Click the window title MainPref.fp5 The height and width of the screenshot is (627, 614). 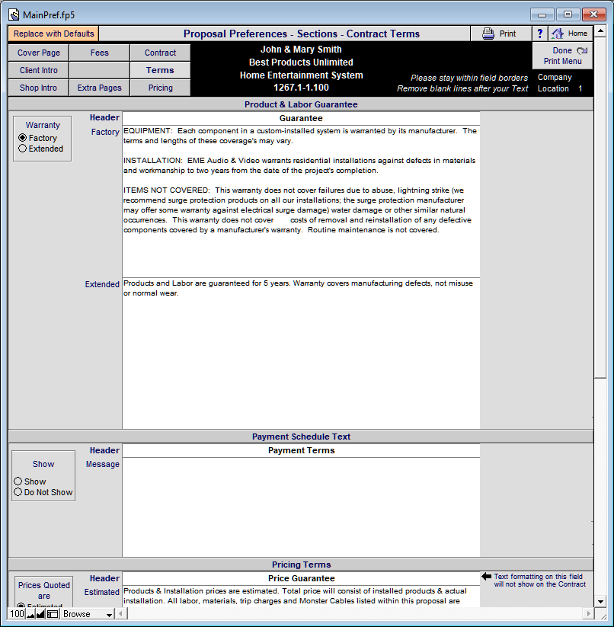pyautogui.click(x=49, y=14)
